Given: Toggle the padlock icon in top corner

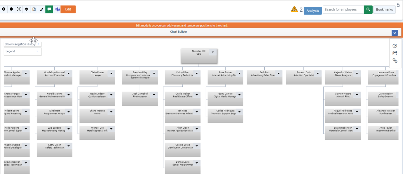Looking at the screenshot, I should (398, 5).
